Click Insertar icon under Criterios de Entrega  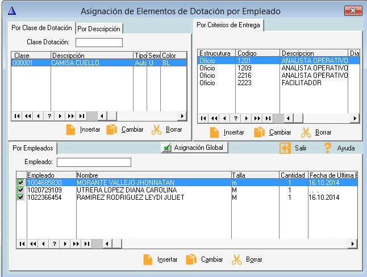(214, 132)
